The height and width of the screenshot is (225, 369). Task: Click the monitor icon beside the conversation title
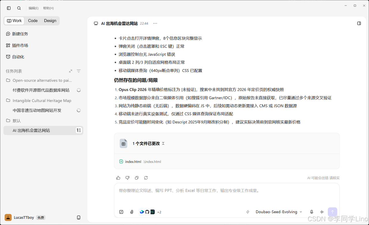(96, 24)
